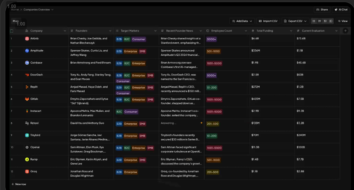This screenshot has height=190, width=354.
Task: Select the cell reading $100B
Action: [x=317, y=149]
